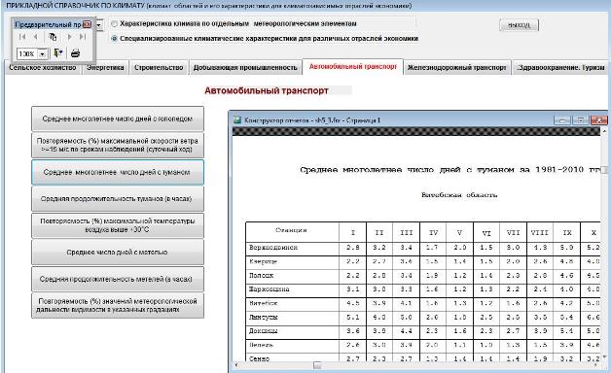Switch to Строительство tab
Image resolution: width=611 pixels, height=373 pixels.
159,68
